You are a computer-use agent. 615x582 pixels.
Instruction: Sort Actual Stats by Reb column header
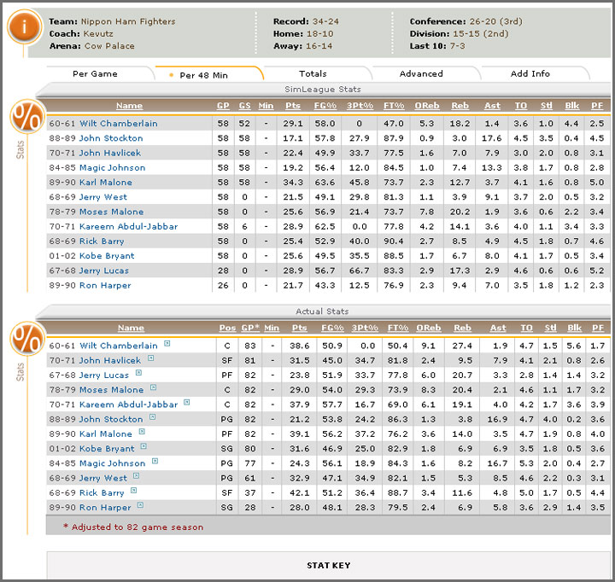[461, 328]
